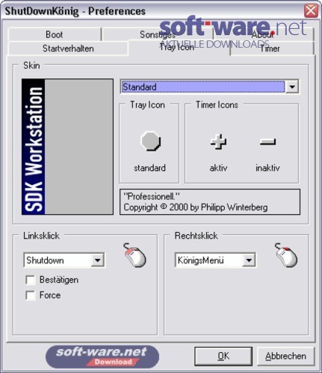Close the Preferences window
This screenshot has width=322, height=373.
pyautogui.click(x=311, y=11)
